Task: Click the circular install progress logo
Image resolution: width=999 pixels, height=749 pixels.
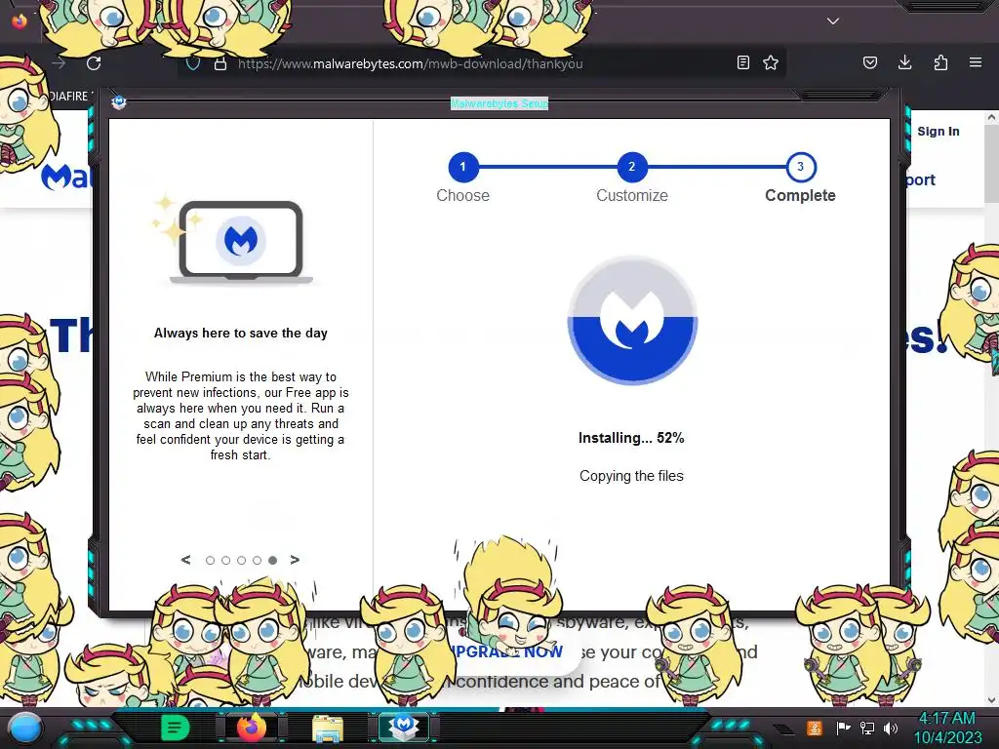Action: pos(632,320)
